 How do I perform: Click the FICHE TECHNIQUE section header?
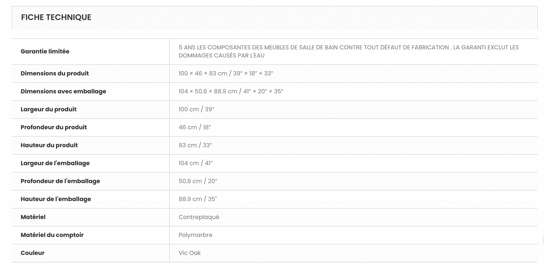coord(56,17)
